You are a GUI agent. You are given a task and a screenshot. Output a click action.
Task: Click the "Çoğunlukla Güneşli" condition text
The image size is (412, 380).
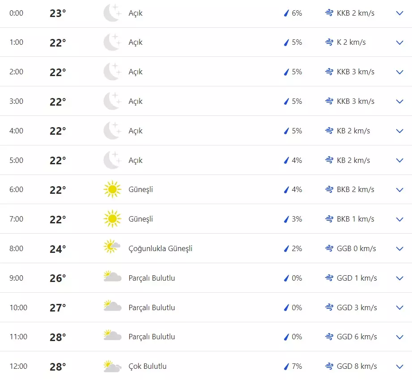pyautogui.click(x=160, y=248)
